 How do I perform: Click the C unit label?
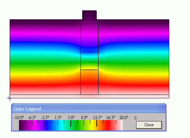pos(136,118)
